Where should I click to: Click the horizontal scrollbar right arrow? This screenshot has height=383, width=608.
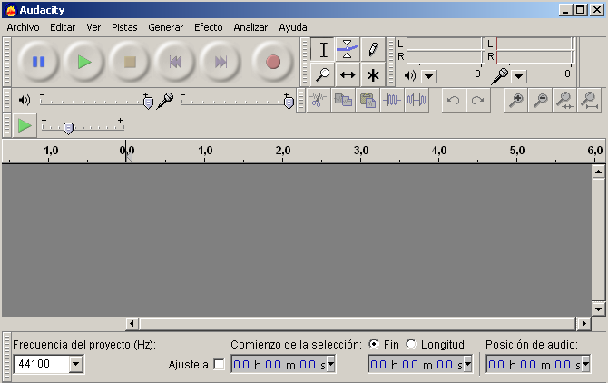click(x=583, y=323)
